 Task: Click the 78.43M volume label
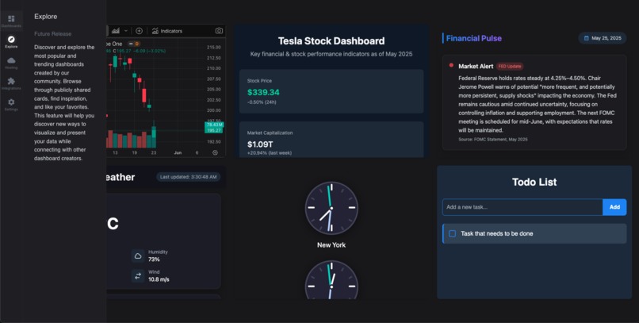214,125
